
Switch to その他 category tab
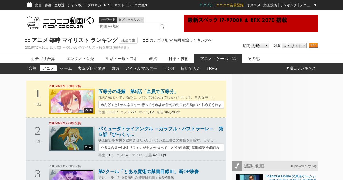tap(254, 59)
